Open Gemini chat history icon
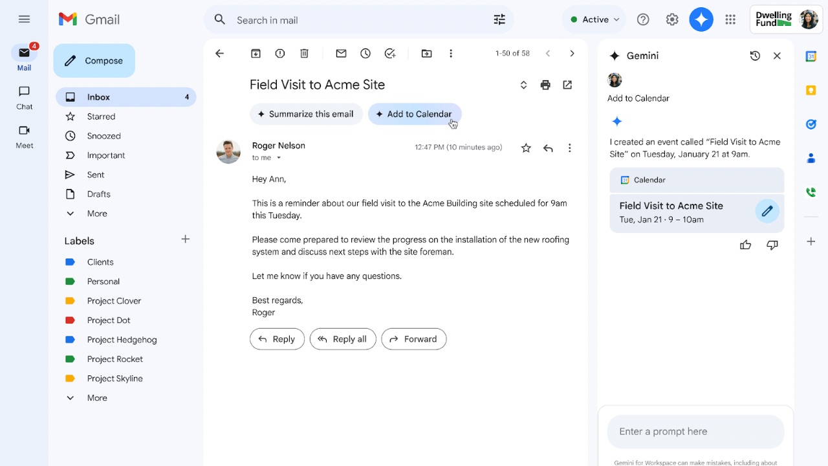This screenshot has width=828, height=466. [755, 56]
